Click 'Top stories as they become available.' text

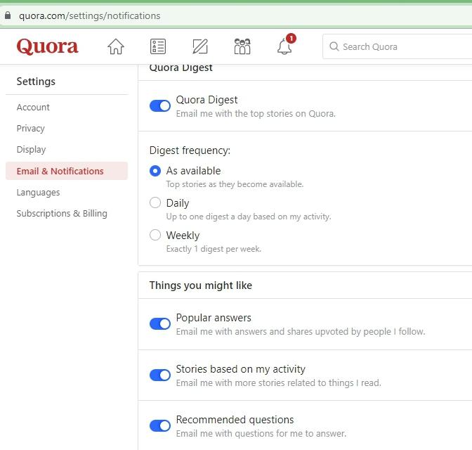235,184
